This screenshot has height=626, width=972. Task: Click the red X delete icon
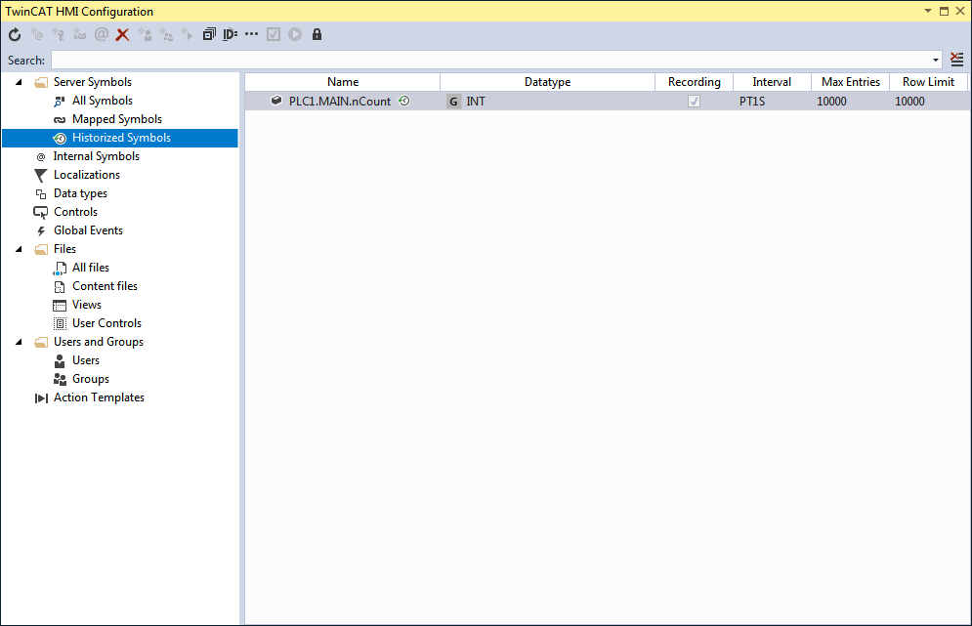pyautogui.click(x=123, y=35)
